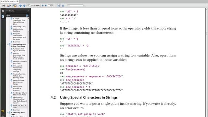
Task: Click heading 'Using Special Characters in Strings'
Action: [89, 97]
